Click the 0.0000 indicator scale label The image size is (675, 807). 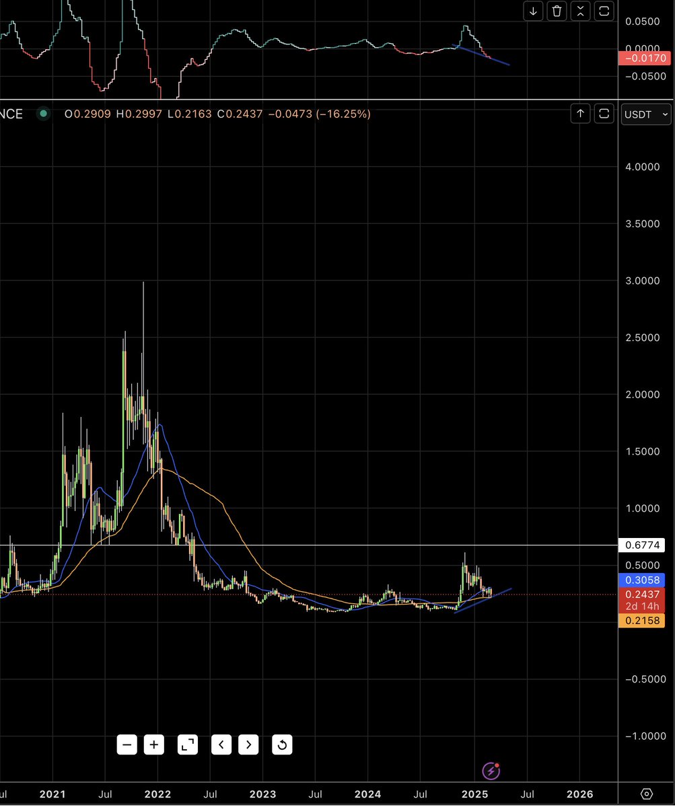[x=642, y=48]
